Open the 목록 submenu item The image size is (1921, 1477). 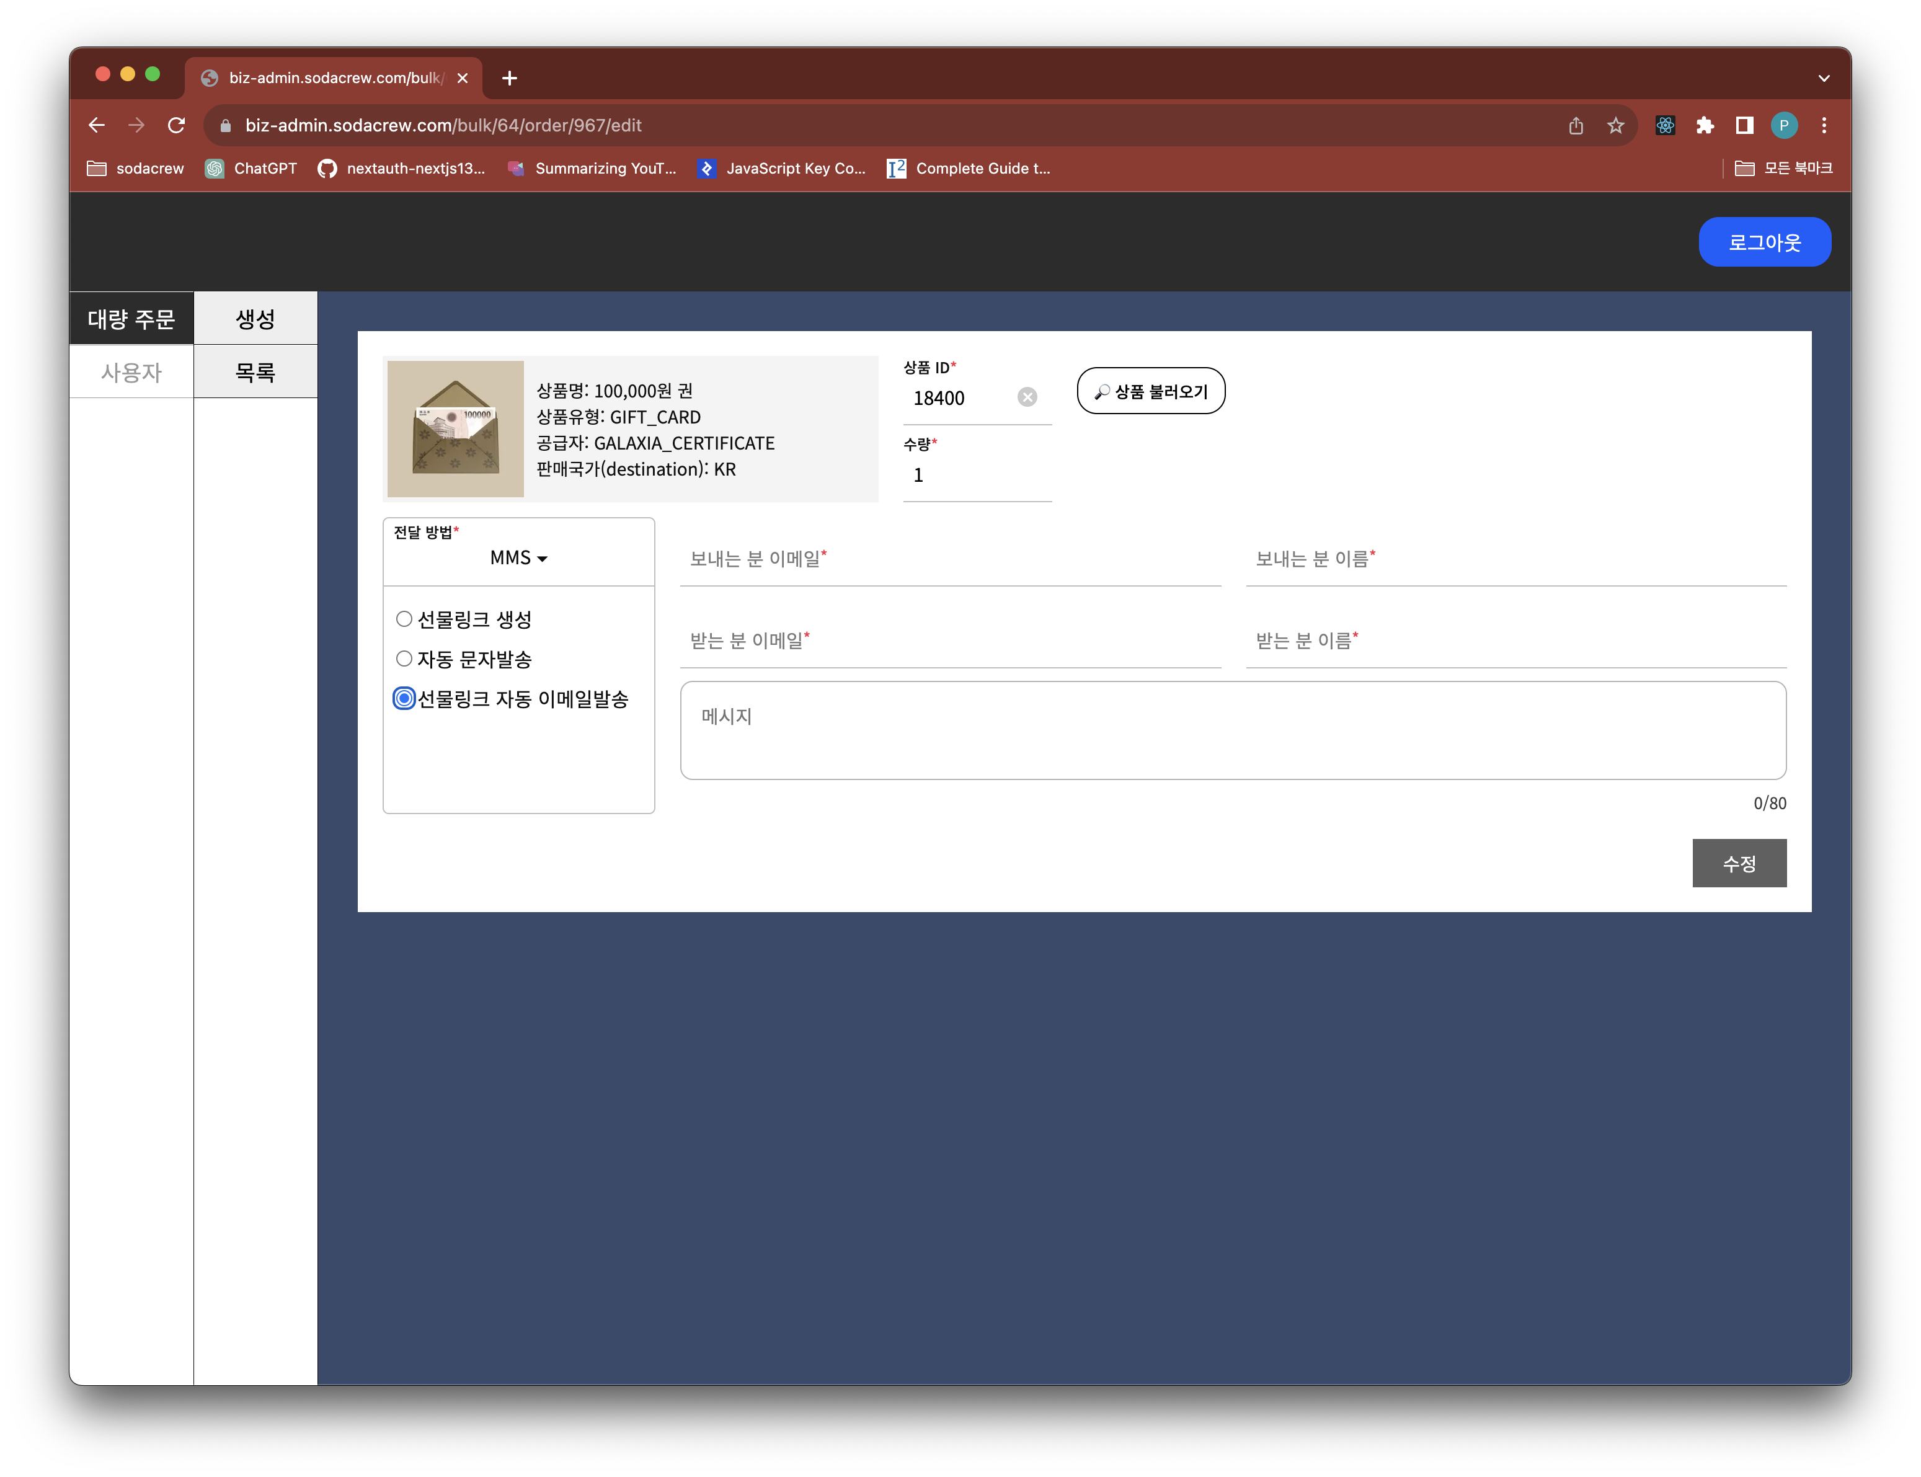(255, 372)
